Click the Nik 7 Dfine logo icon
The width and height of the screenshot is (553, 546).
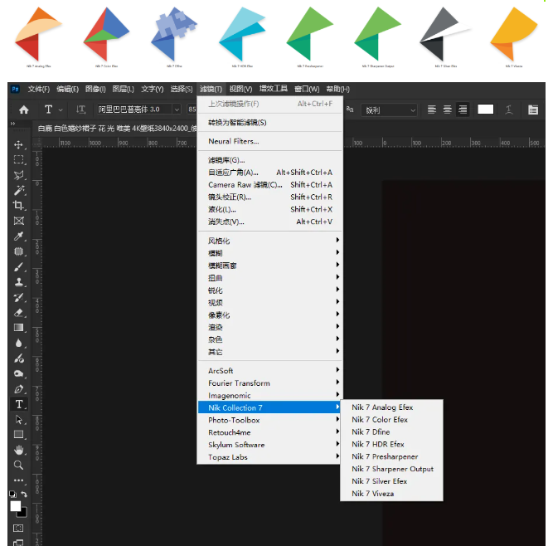coord(174,33)
